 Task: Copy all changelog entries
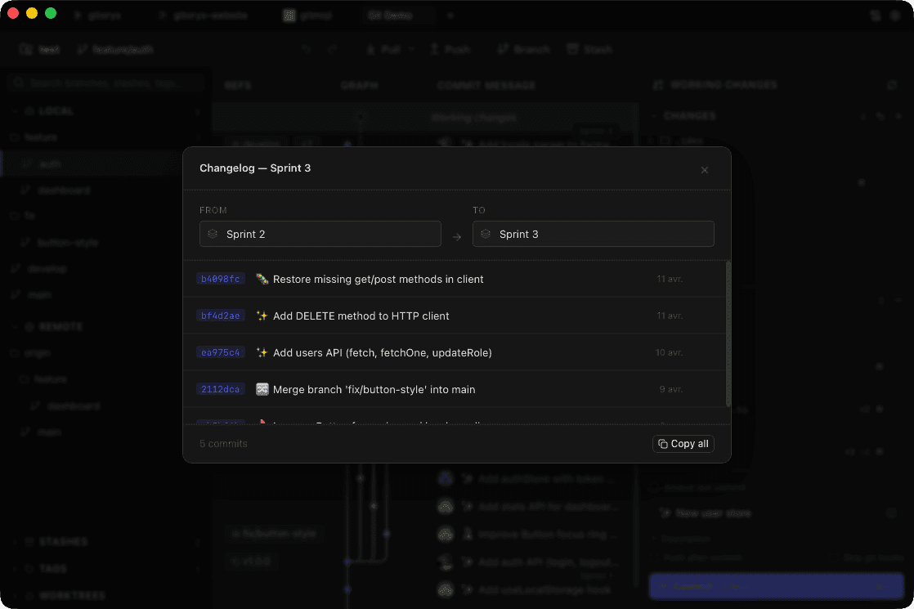pyautogui.click(x=683, y=444)
